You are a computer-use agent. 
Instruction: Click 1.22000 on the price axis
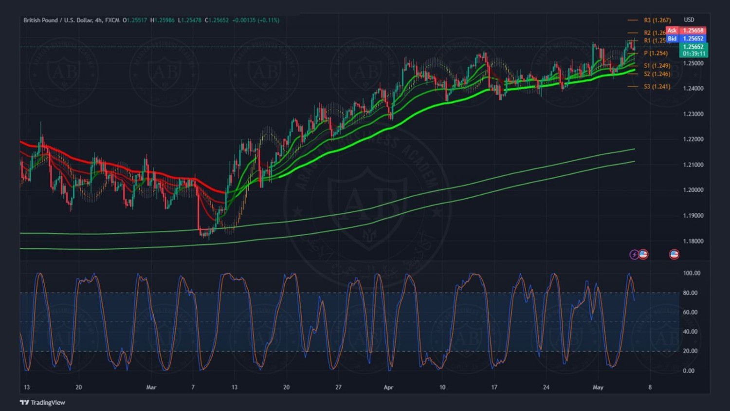click(x=693, y=139)
